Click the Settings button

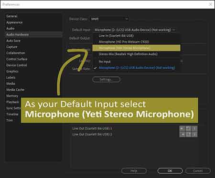point(106,79)
